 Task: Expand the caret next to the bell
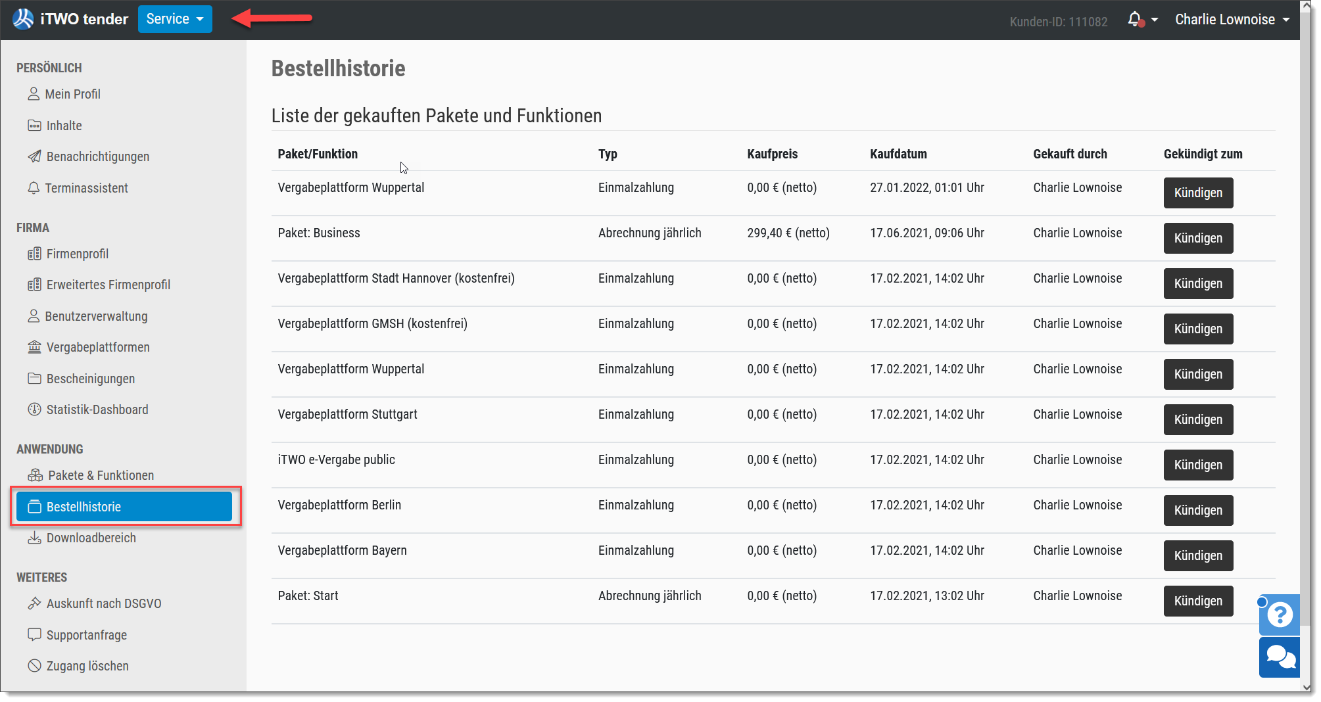coord(1155,20)
